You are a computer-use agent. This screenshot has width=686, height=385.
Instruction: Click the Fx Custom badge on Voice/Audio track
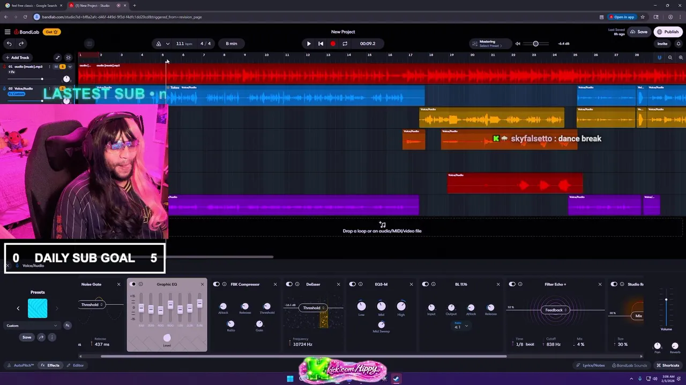point(16,94)
